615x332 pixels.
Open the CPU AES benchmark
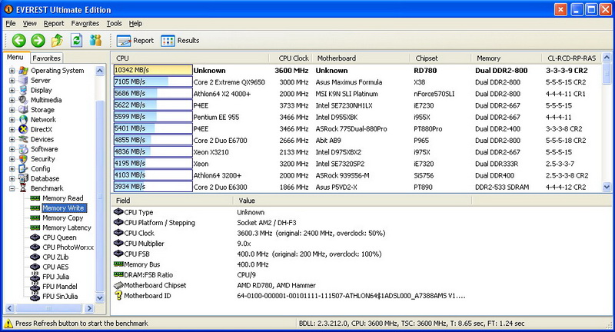point(55,267)
